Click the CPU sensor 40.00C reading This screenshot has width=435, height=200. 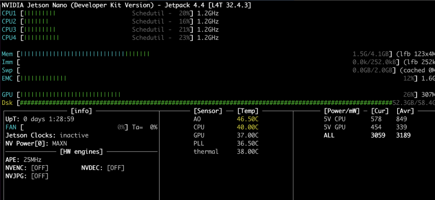[x=248, y=127]
